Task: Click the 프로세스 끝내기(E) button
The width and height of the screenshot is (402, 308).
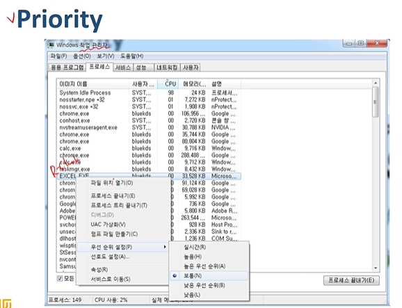Action: pyautogui.click(x=351, y=280)
